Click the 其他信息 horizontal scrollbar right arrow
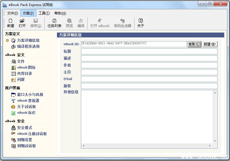 click(210, 146)
